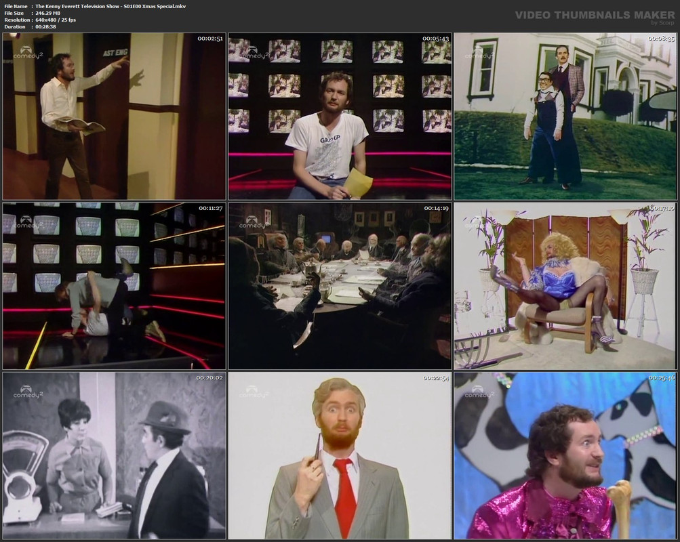Click the duration value 00:28:38

[45, 27]
